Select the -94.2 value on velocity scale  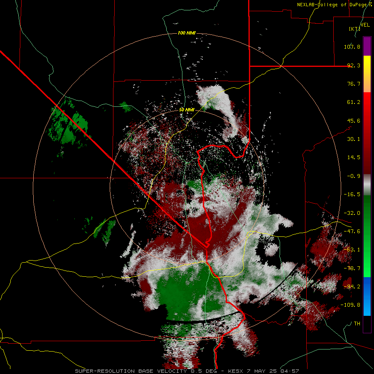[x=352, y=287]
